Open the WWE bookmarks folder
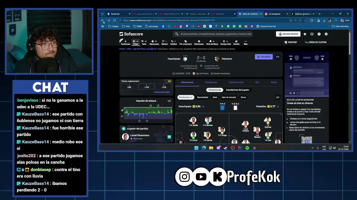 coord(138,26)
